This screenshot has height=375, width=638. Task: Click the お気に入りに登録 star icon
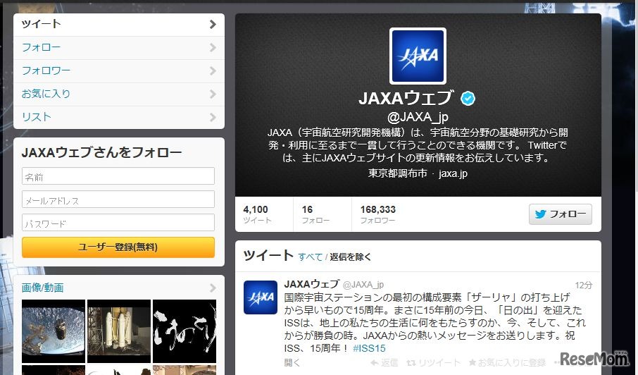tap(472, 362)
